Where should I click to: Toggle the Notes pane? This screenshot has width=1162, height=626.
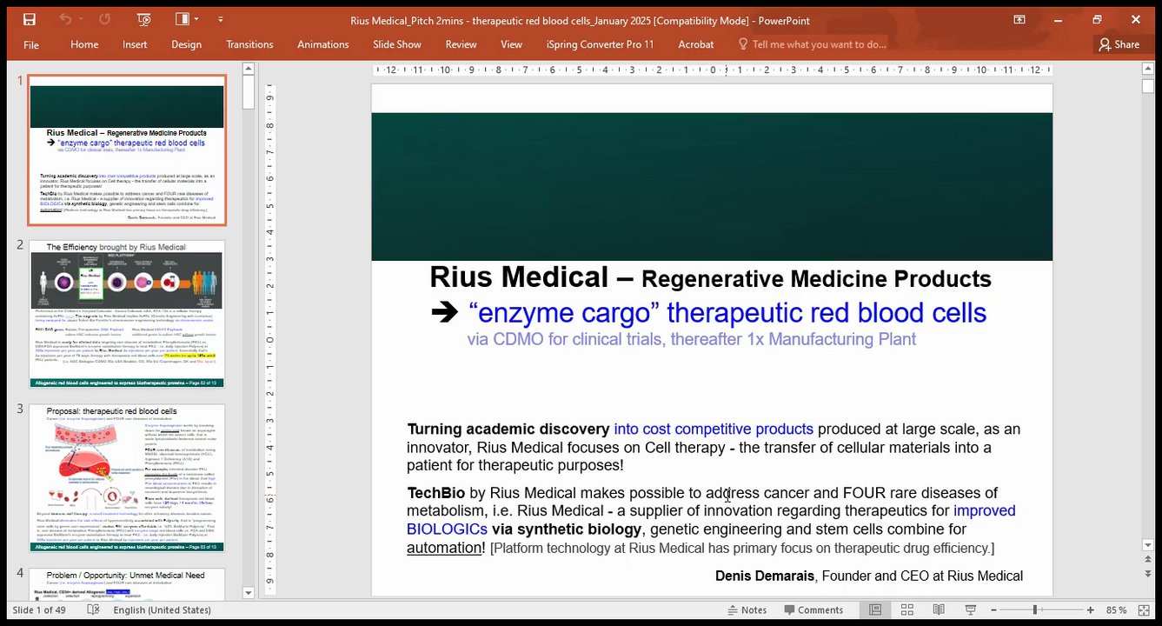tap(746, 609)
